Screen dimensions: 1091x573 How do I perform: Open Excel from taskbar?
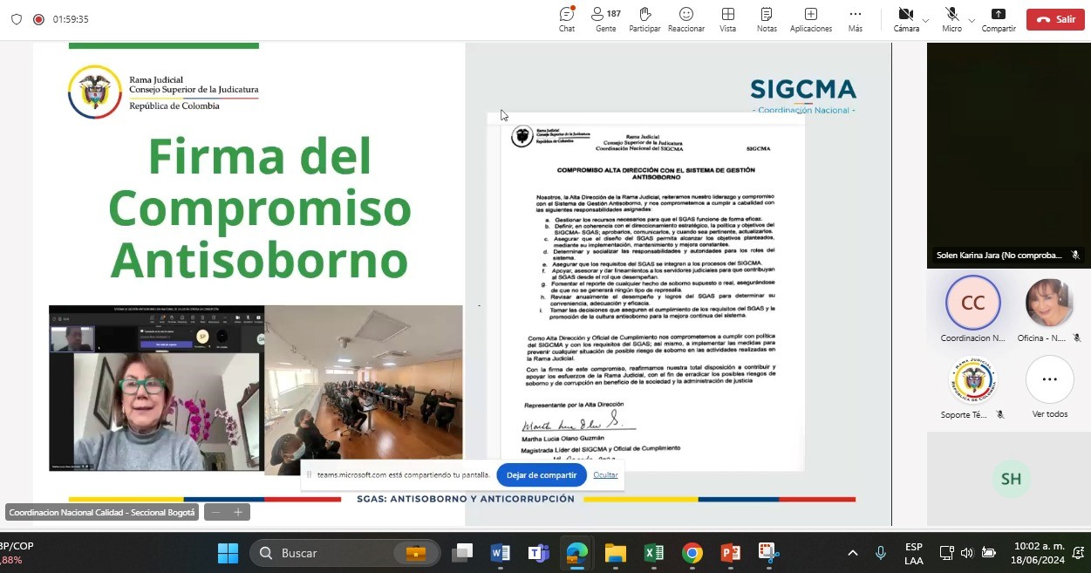click(x=653, y=553)
